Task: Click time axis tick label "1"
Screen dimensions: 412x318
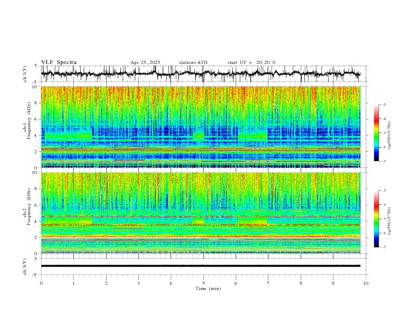Action: point(73,283)
